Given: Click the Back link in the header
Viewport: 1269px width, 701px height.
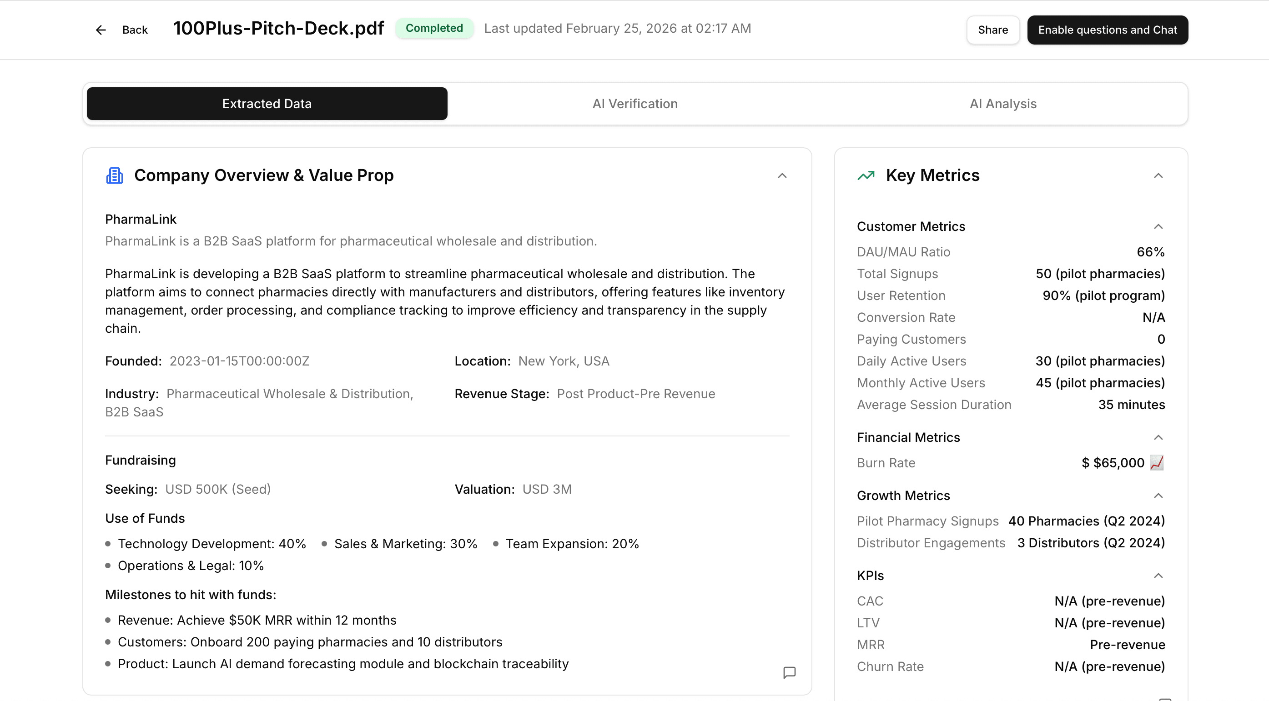Looking at the screenshot, I should [x=135, y=30].
